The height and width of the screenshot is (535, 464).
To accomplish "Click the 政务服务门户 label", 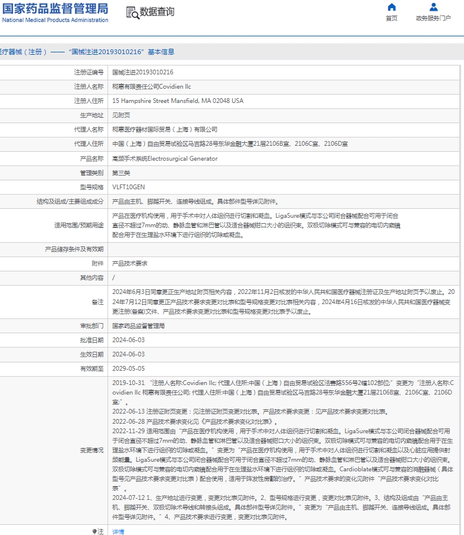I will [x=433, y=18].
